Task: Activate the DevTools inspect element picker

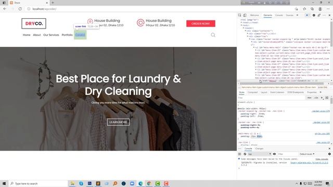Action: pyautogui.click(x=239, y=15)
